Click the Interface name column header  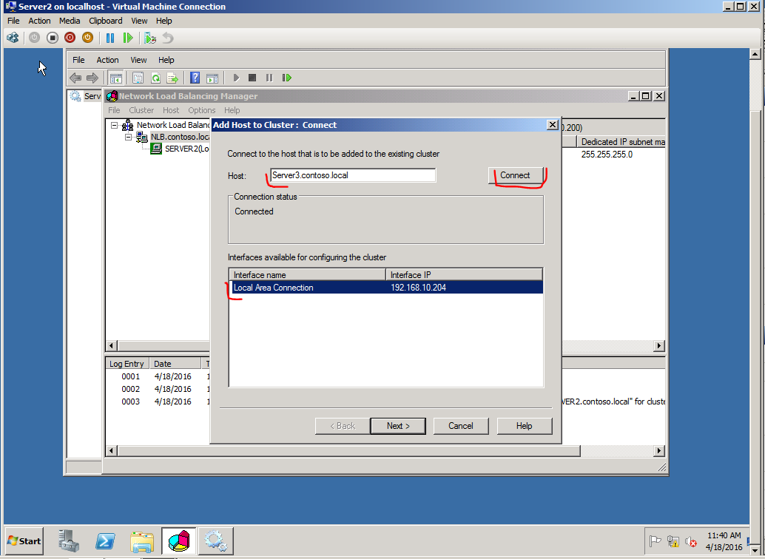click(307, 274)
